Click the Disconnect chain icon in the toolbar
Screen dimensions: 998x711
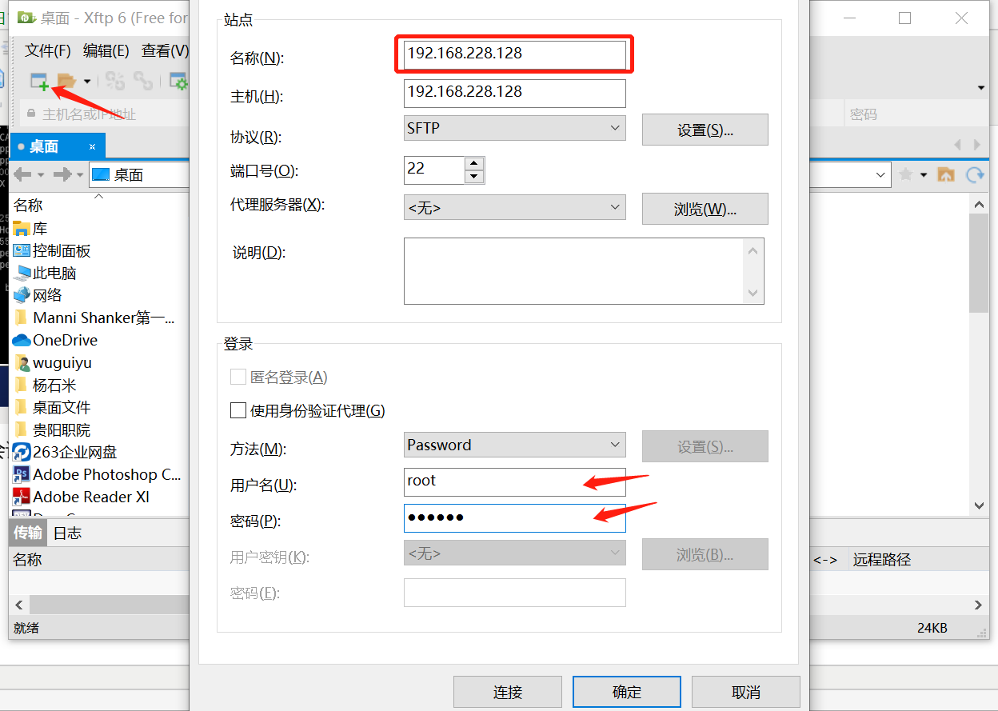(143, 81)
